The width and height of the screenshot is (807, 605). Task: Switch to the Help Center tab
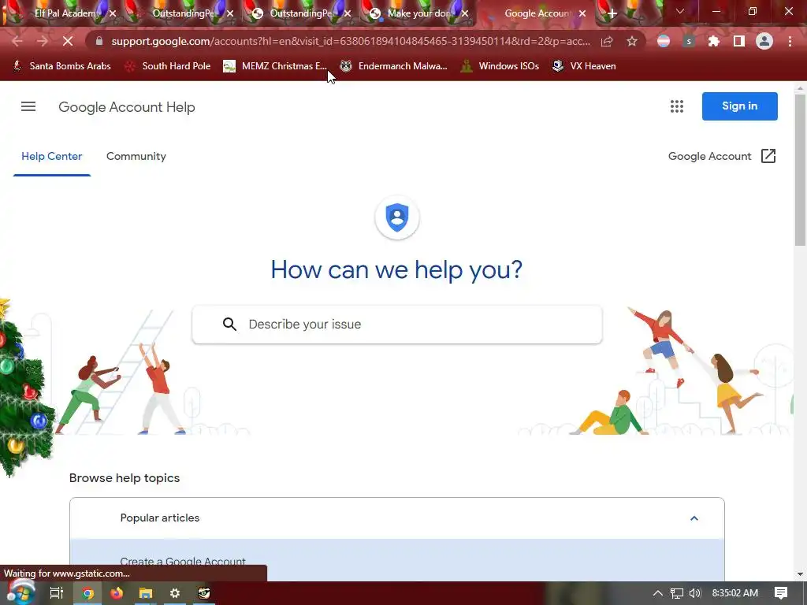51,157
